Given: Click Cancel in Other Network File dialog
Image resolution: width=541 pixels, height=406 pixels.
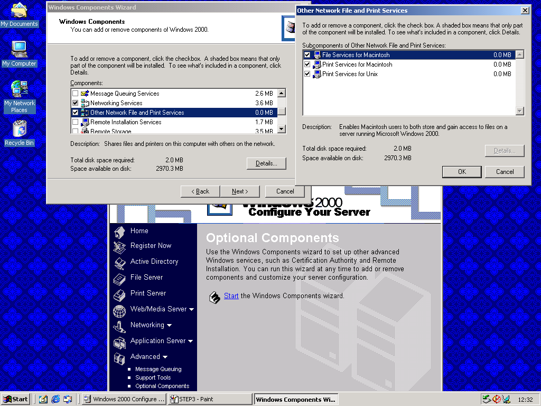Looking at the screenshot, I should click(x=505, y=172).
